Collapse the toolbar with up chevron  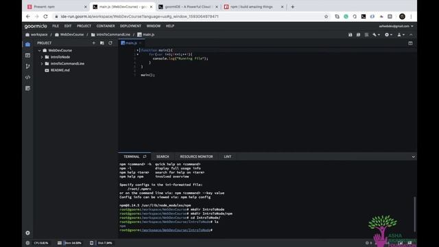(x=411, y=35)
